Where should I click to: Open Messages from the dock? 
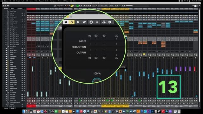56,111
